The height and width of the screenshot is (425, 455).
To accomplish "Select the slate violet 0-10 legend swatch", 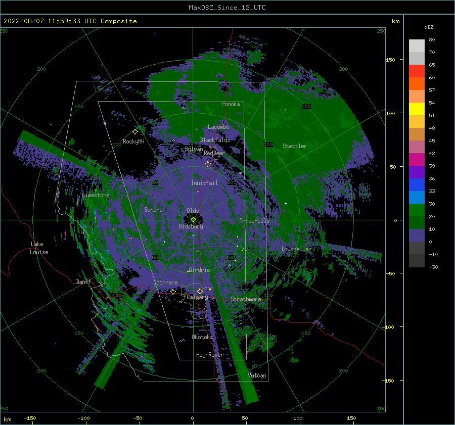I will (x=417, y=235).
